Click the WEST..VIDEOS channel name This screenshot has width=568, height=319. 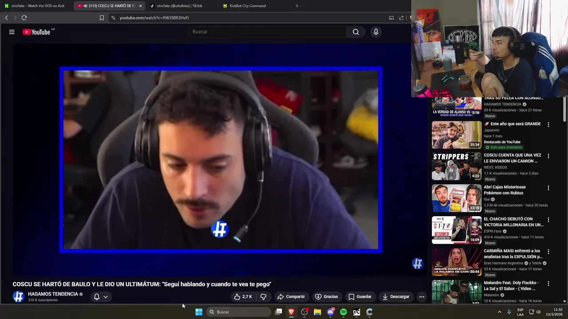tap(495, 167)
